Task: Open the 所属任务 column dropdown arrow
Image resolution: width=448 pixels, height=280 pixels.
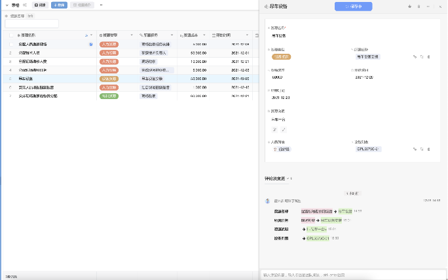Action: point(172,35)
